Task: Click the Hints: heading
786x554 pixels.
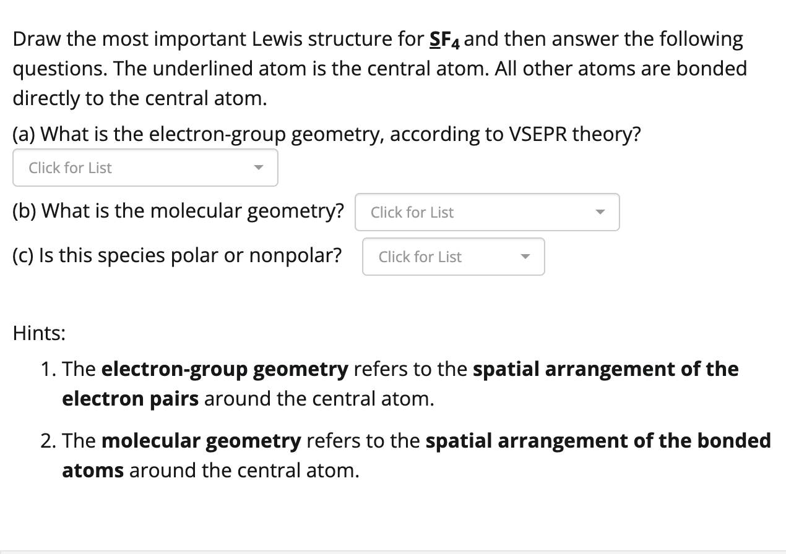Action: [x=38, y=333]
